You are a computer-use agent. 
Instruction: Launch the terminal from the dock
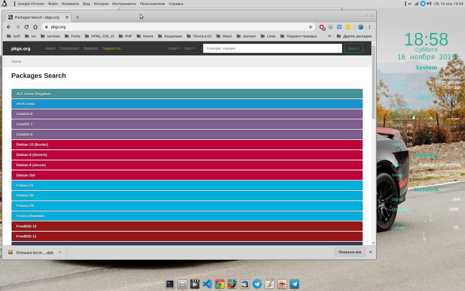click(x=170, y=284)
